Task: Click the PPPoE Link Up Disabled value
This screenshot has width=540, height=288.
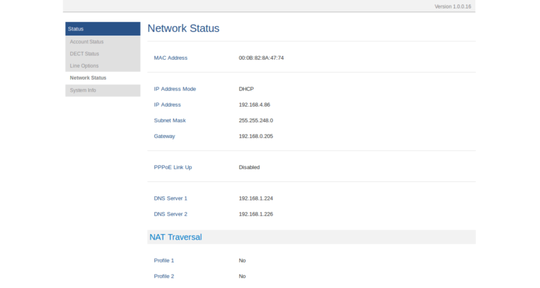Action: click(x=249, y=167)
